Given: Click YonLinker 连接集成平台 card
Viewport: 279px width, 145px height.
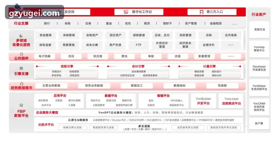Looking at the screenshot, I should tap(231, 101).
